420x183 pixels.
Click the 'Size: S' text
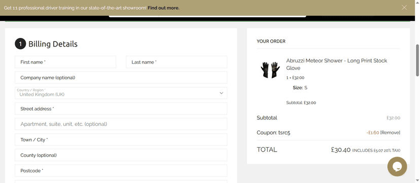click(300, 88)
